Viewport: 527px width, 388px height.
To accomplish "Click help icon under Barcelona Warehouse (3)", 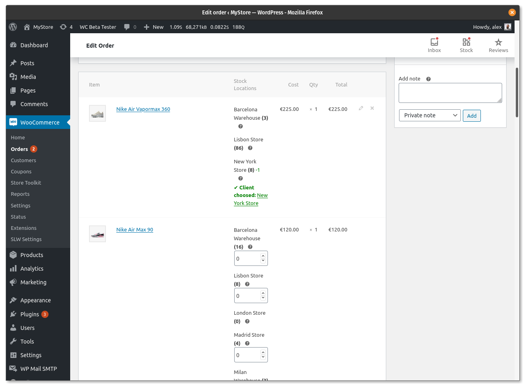I will [241, 126].
